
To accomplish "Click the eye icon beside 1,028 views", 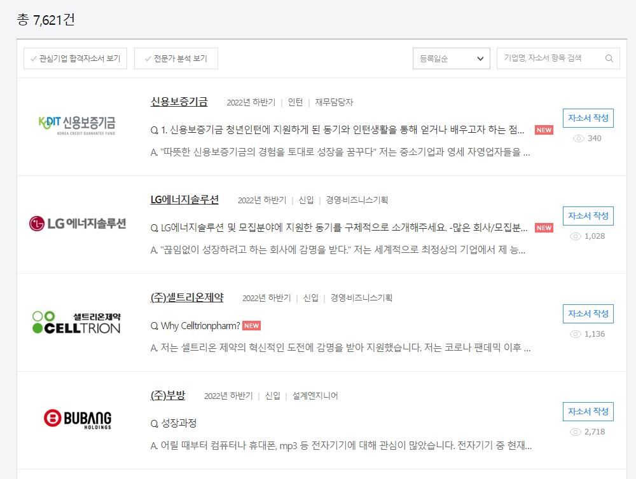I will tap(575, 236).
